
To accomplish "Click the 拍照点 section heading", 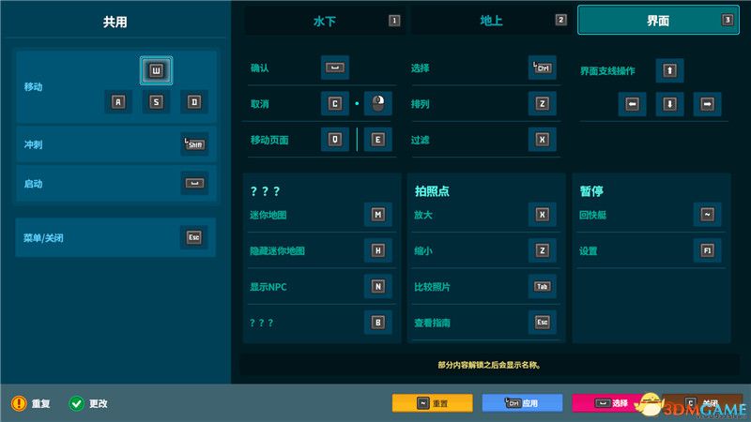I will (x=432, y=191).
